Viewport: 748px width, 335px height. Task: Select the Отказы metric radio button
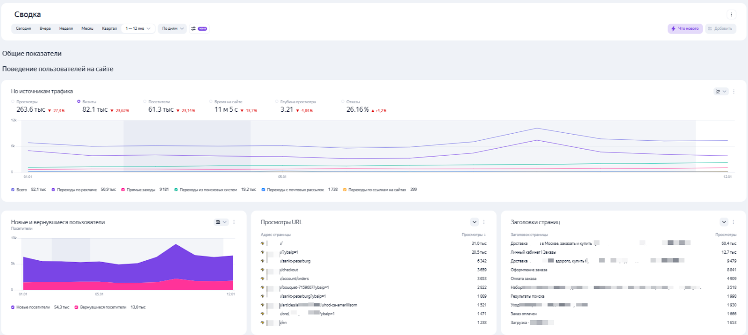[x=343, y=101]
